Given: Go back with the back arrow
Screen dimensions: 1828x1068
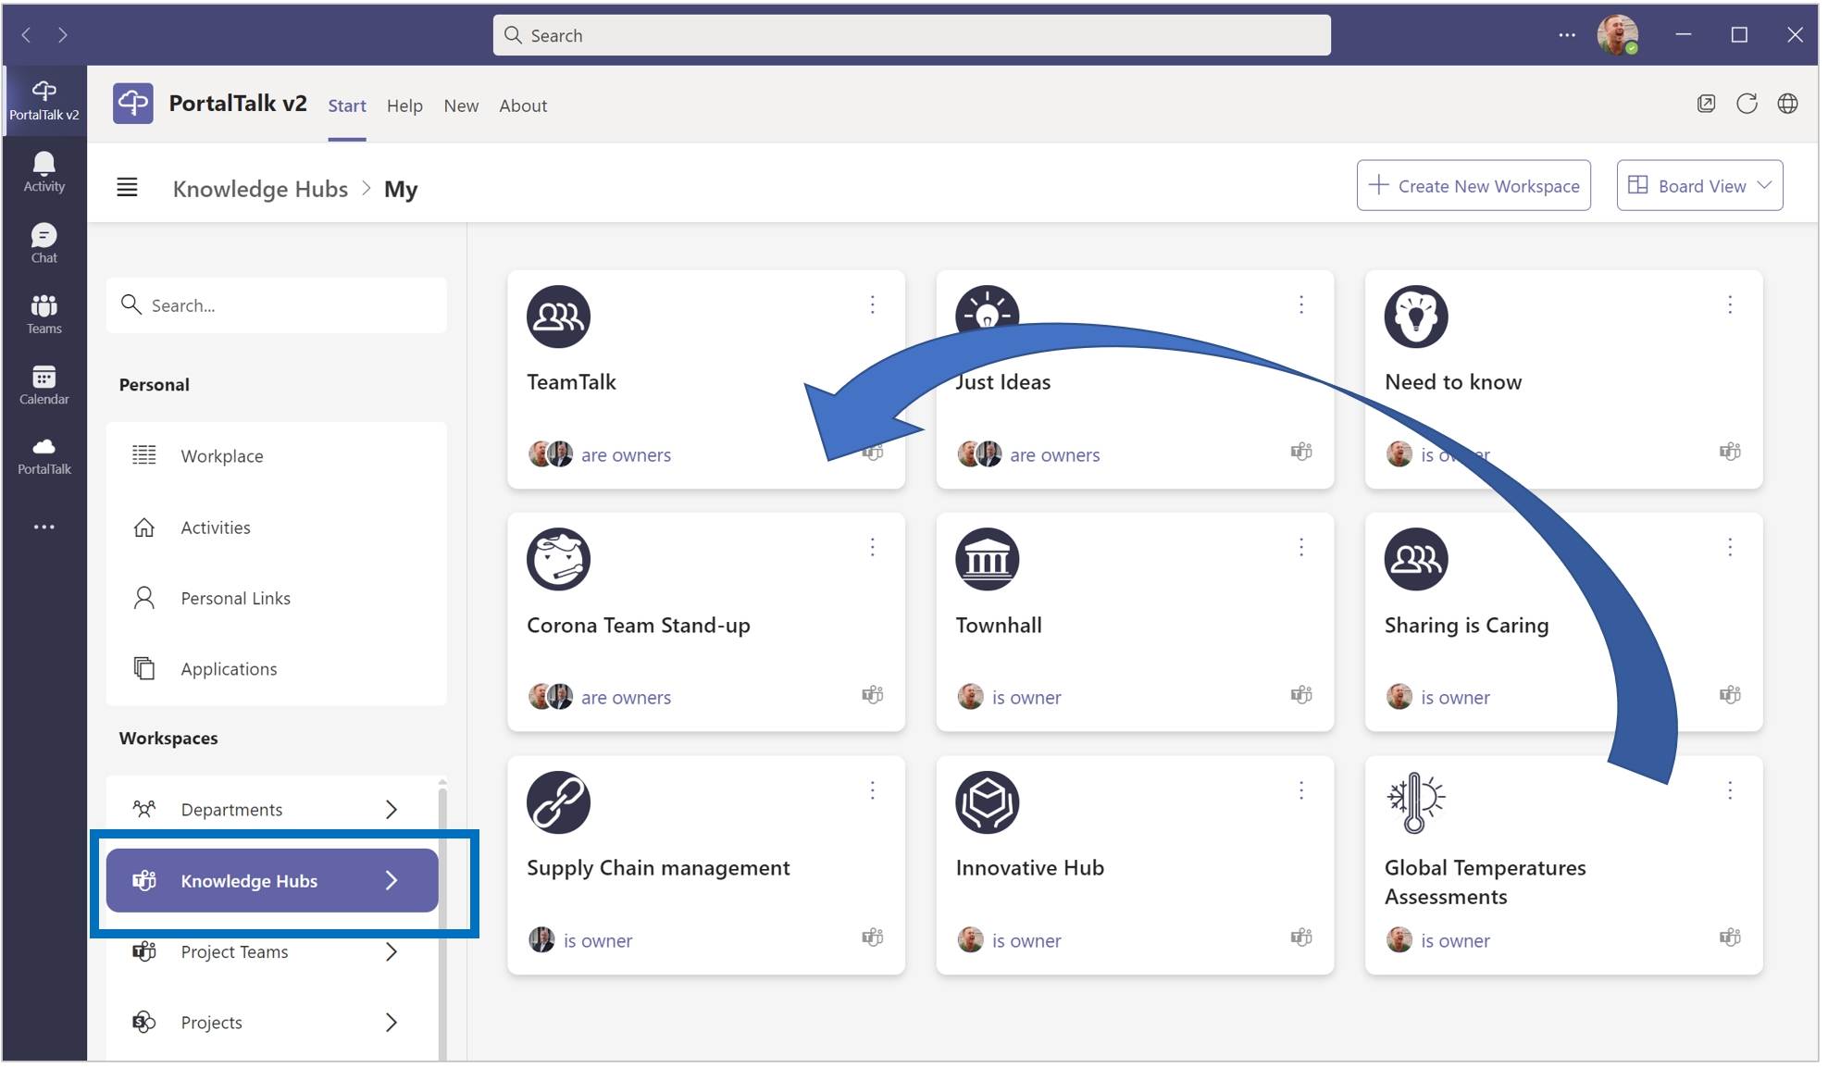Looking at the screenshot, I should [x=26, y=35].
